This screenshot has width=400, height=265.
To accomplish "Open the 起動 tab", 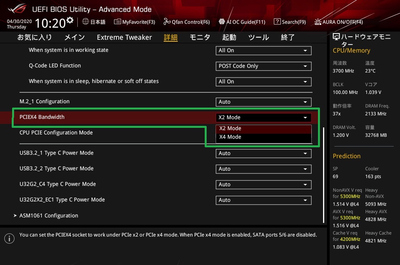I will click(229, 37).
